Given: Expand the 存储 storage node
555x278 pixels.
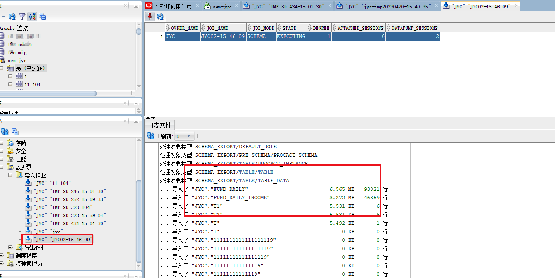Looking at the screenshot, I should pos(2,143).
